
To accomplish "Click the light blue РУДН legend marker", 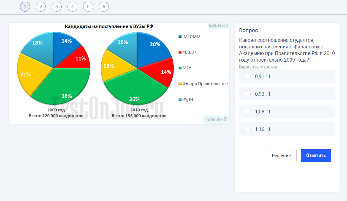I will [x=180, y=100].
